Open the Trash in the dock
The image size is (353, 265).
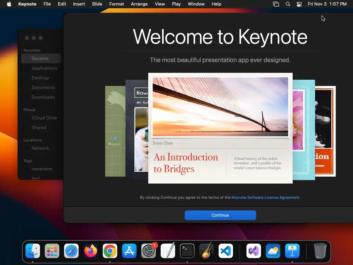(320, 251)
